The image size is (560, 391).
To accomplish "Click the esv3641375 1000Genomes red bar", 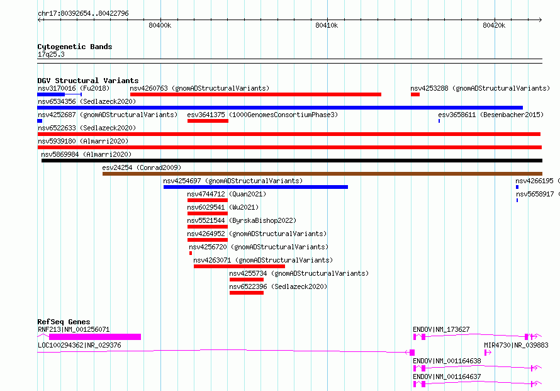I will pyautogui.click(x=208, y=121).
